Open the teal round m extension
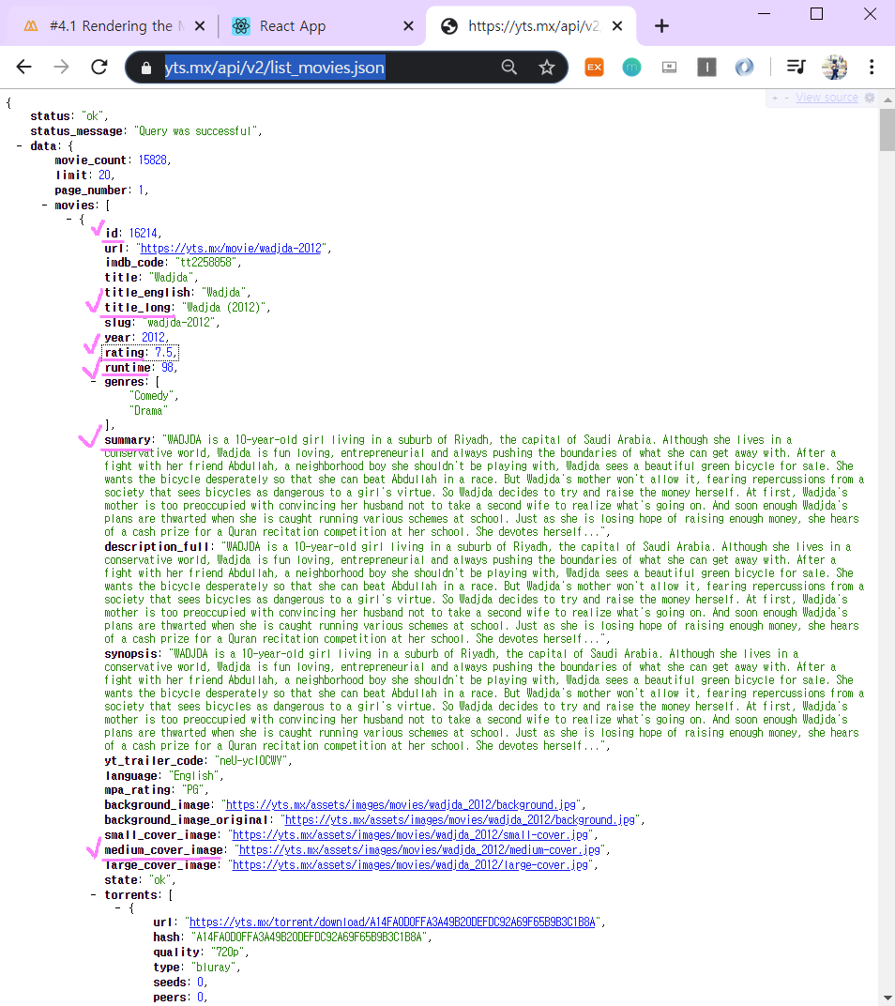The width and height of the screenshot is (895, 1006). point(631,67)
